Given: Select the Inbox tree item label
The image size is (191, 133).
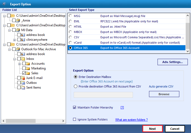Looking at the screenshot, I should (30, 59).
